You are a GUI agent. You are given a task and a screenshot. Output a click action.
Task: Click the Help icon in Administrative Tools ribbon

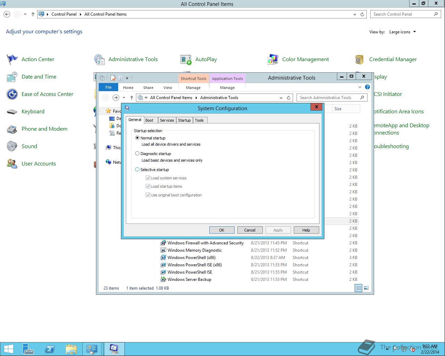(x=367, y=87)
